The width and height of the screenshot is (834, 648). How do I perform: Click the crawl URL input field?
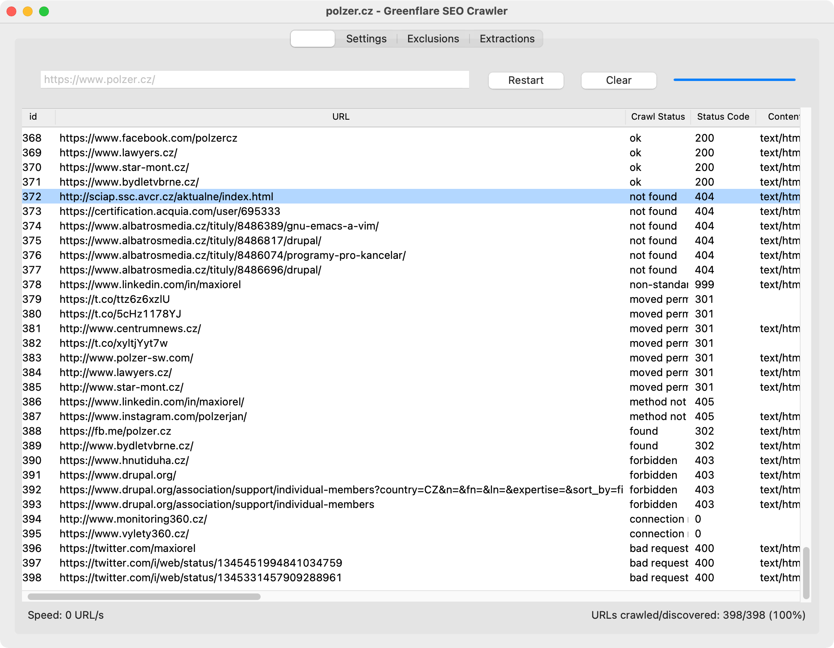pyautogui.click(x=255, y=79)
